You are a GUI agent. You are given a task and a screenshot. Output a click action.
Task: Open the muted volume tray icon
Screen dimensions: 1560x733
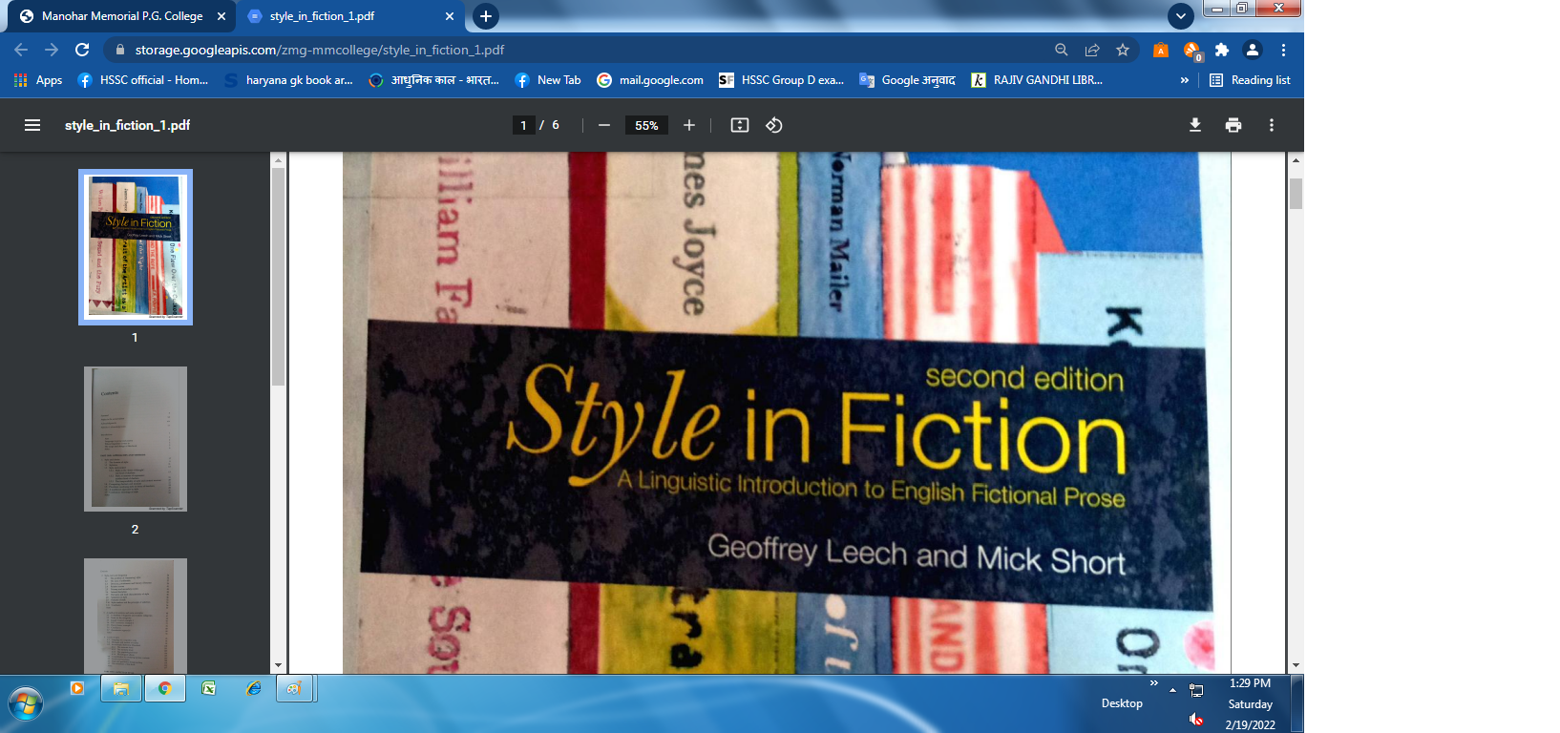tap(1196, 719)
